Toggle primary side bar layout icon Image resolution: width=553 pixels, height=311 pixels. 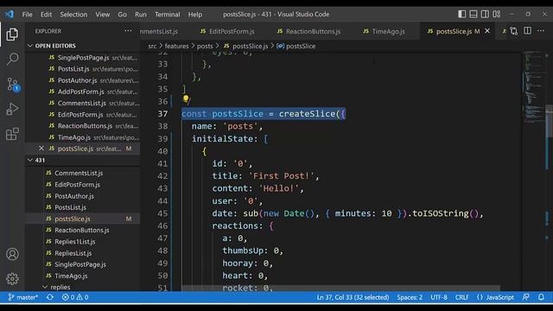tap(461, 14)
